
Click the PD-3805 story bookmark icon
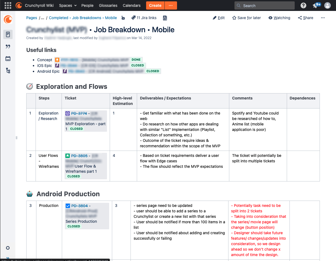(x=68, y=156)
